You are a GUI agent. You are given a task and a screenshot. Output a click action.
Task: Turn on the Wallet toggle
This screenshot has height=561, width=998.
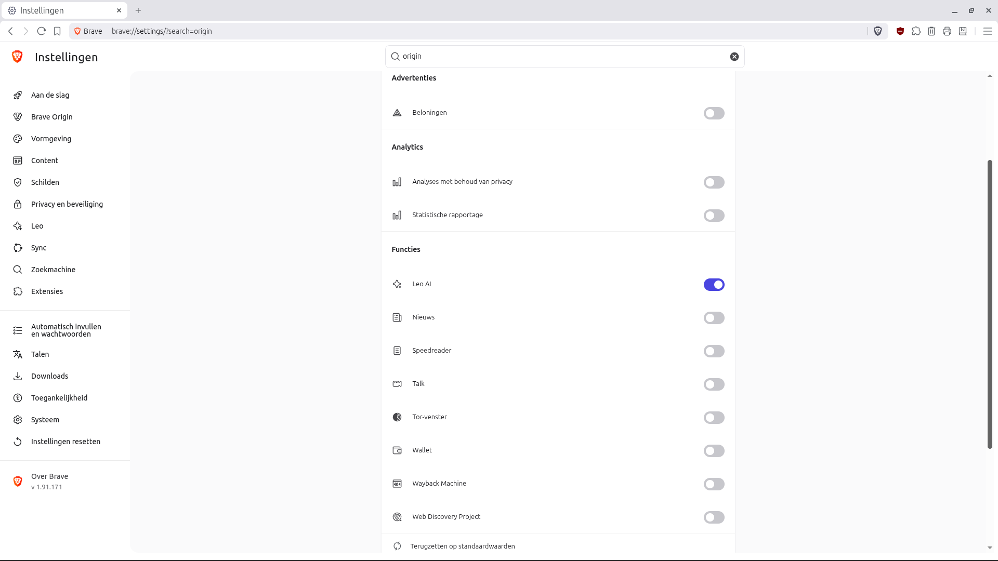(714, 451)
